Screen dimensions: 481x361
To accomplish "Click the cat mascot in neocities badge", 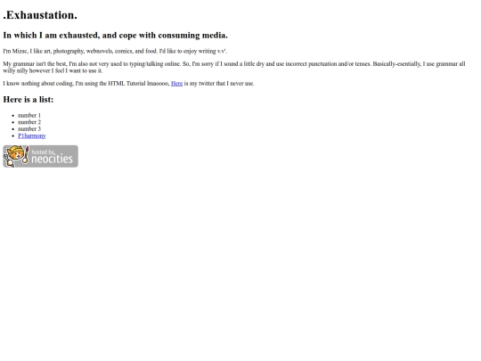I will click(16, 156).
